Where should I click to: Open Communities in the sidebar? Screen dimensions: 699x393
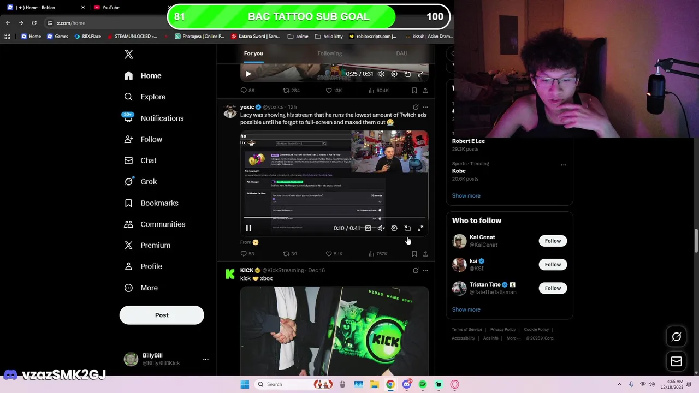point(155,224)
